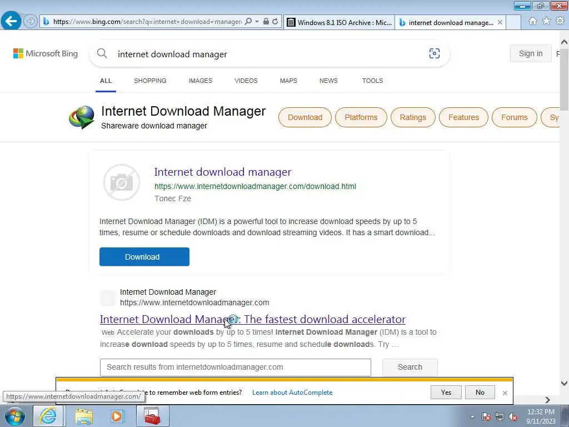This screenshot has height=427, width=569.
Task: Click the Download pill chip
Action: 305,117
